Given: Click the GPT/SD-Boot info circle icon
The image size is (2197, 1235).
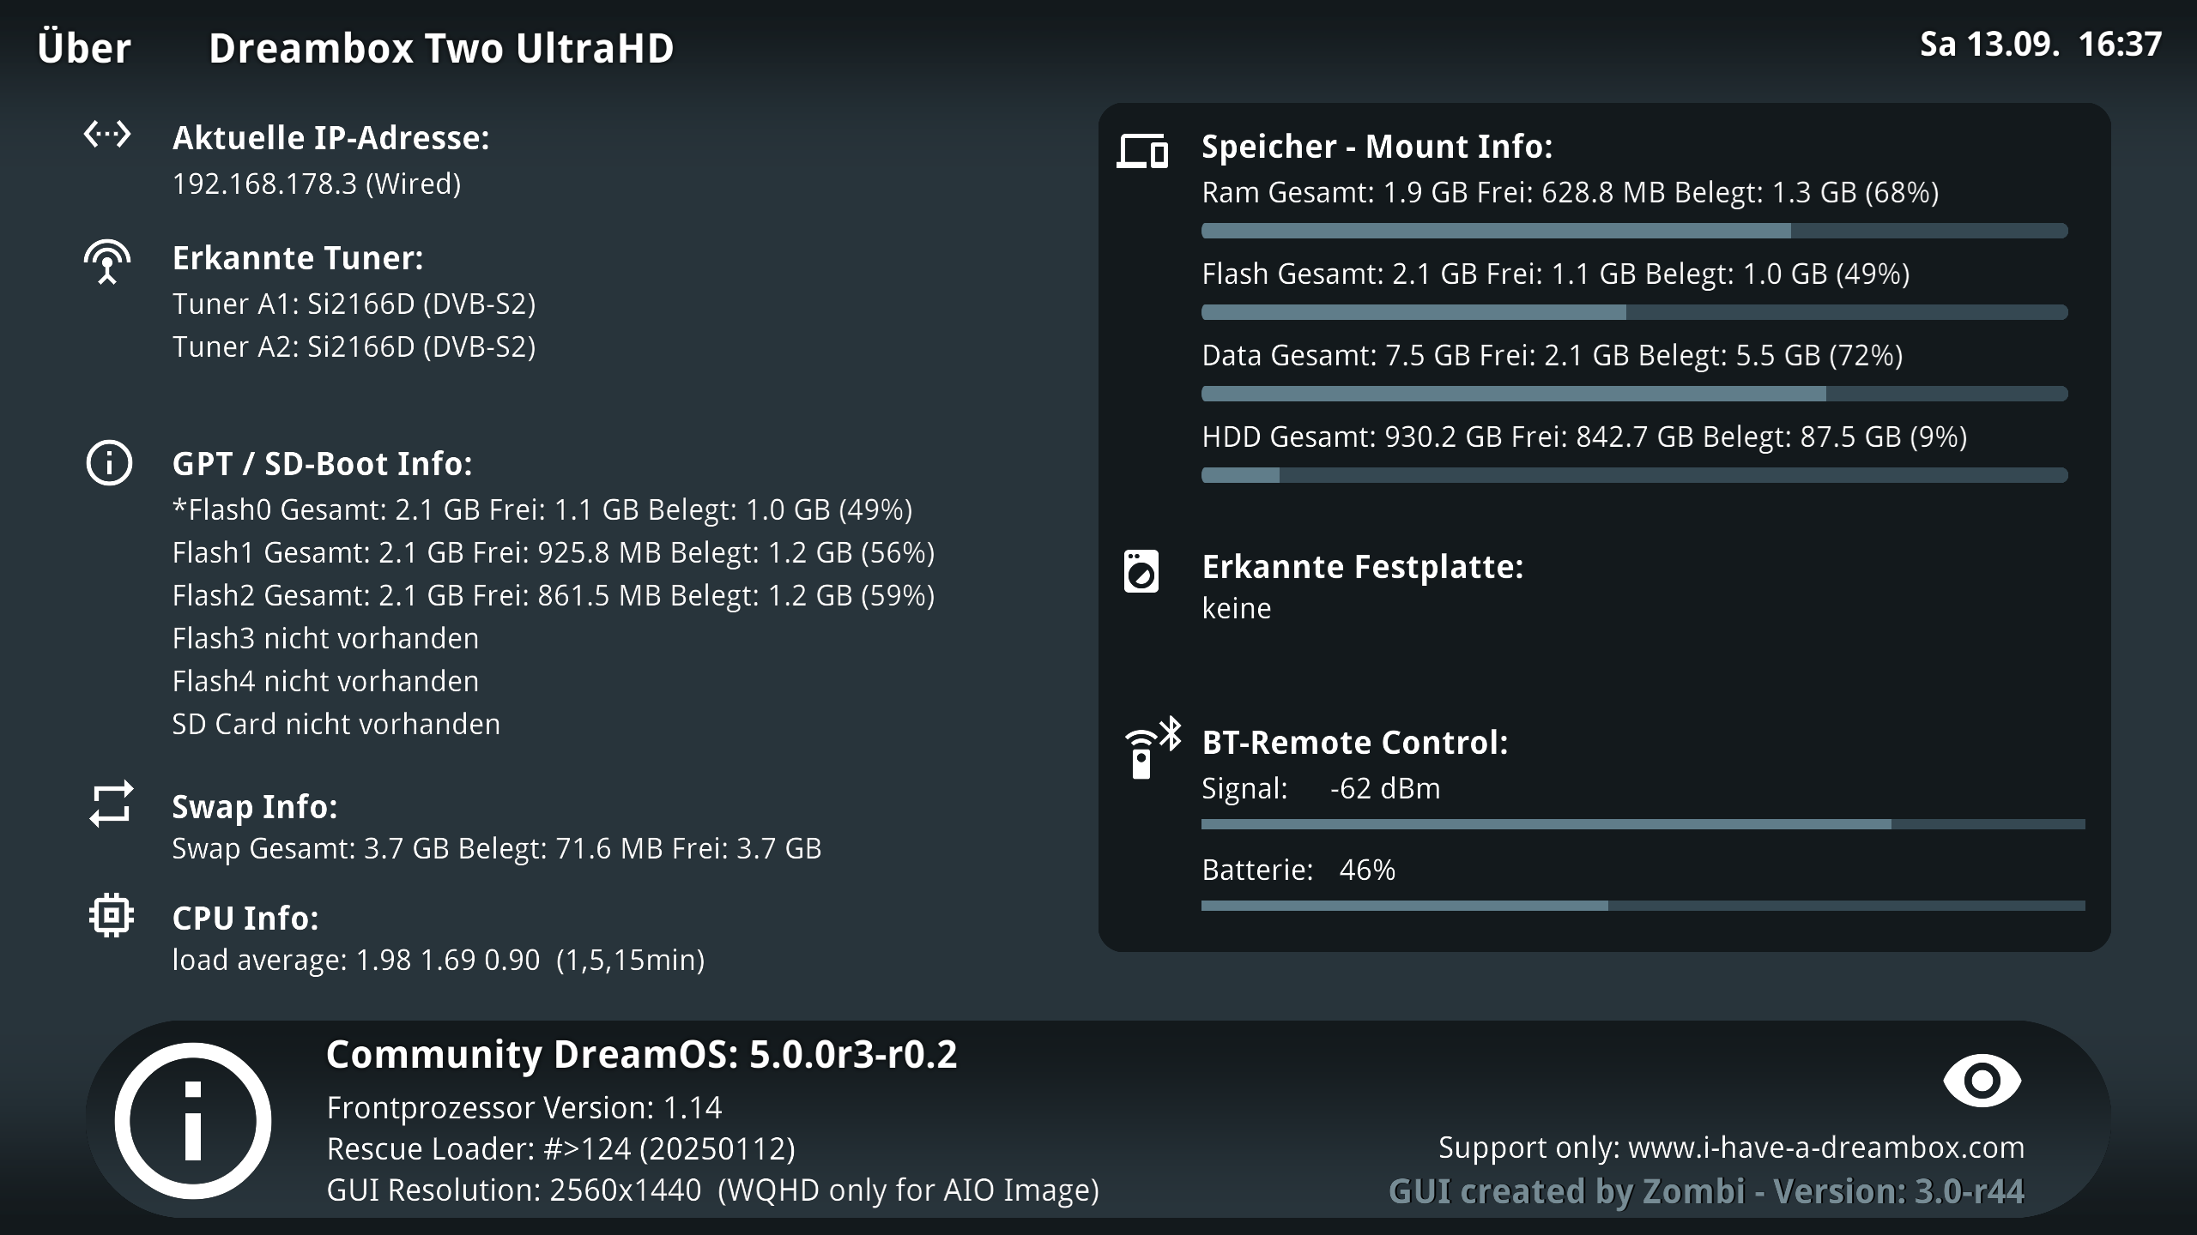Looking at the screenshot, I should (109, 464).
